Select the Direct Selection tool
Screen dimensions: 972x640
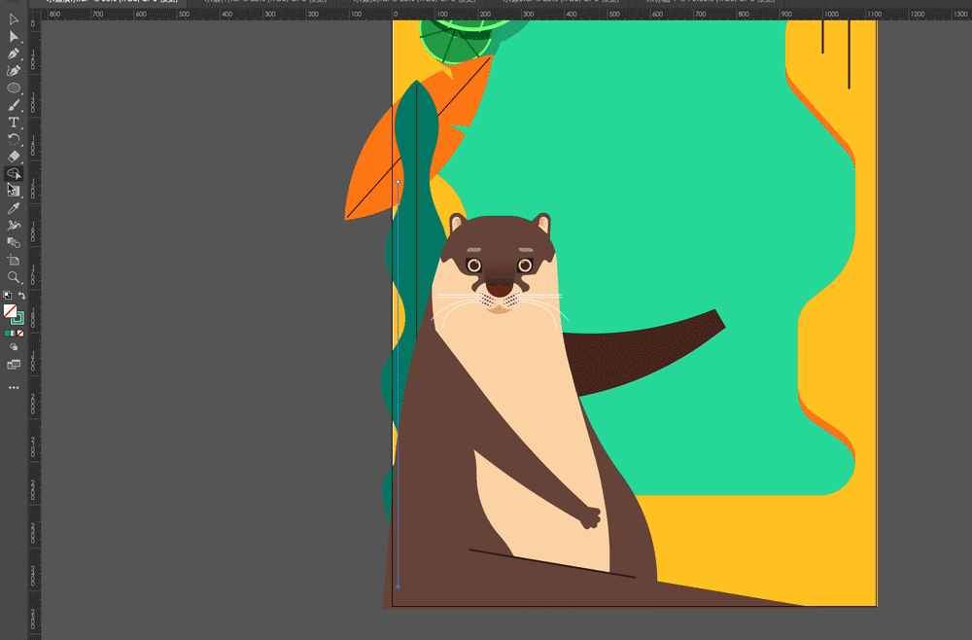(x=14, y=37)
